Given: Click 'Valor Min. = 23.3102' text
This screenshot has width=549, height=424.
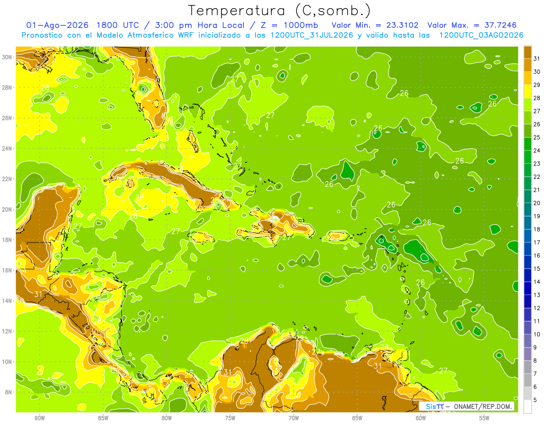Looking at the screenshot, I should 375,25.
